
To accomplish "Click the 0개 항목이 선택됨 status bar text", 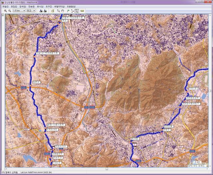I will [9, 172].
